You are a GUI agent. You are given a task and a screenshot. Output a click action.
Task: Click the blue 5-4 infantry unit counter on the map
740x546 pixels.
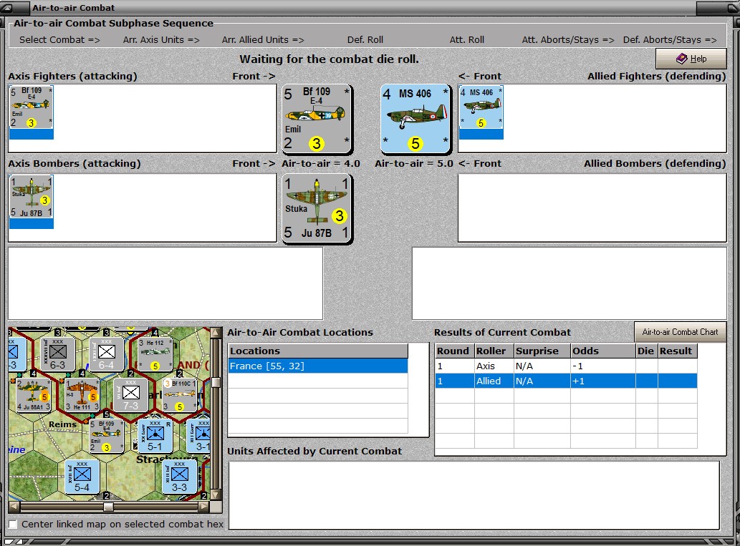[82, 476]
